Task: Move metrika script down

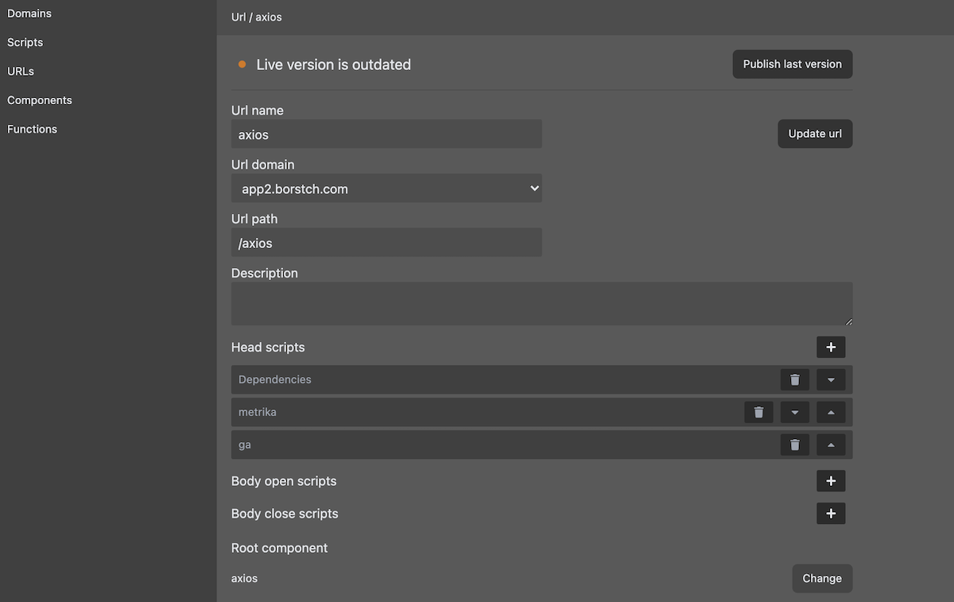Action: [795, 412]
